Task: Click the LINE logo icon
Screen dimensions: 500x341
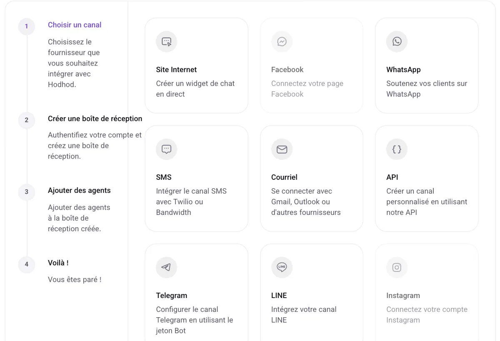Action: click(x=282, y=267)
